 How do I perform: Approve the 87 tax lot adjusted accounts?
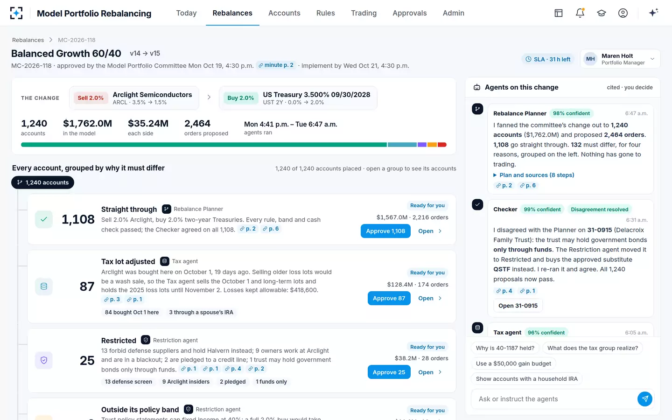pos(389,298)
